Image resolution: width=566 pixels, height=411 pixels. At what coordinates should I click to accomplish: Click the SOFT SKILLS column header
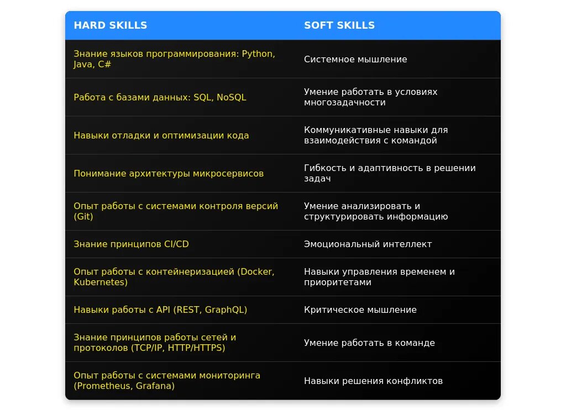(398, 25)
